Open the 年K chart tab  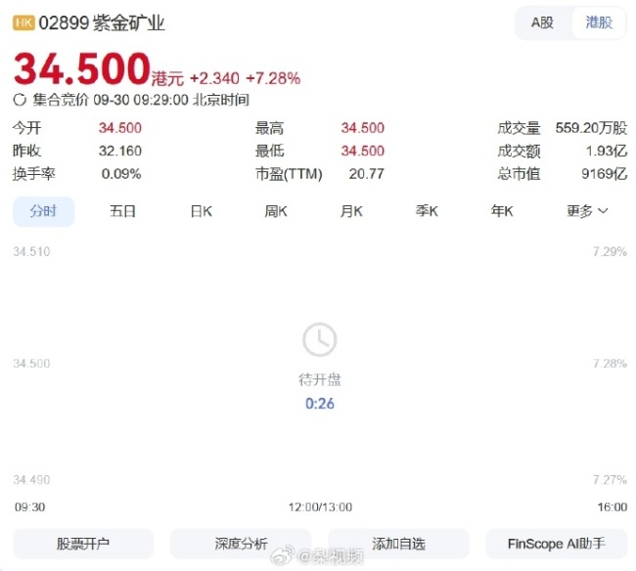coord(502,211)
